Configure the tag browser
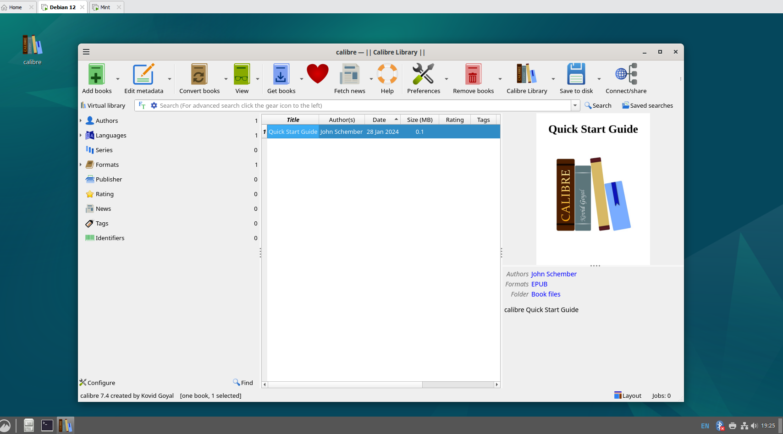 (97, 383)
